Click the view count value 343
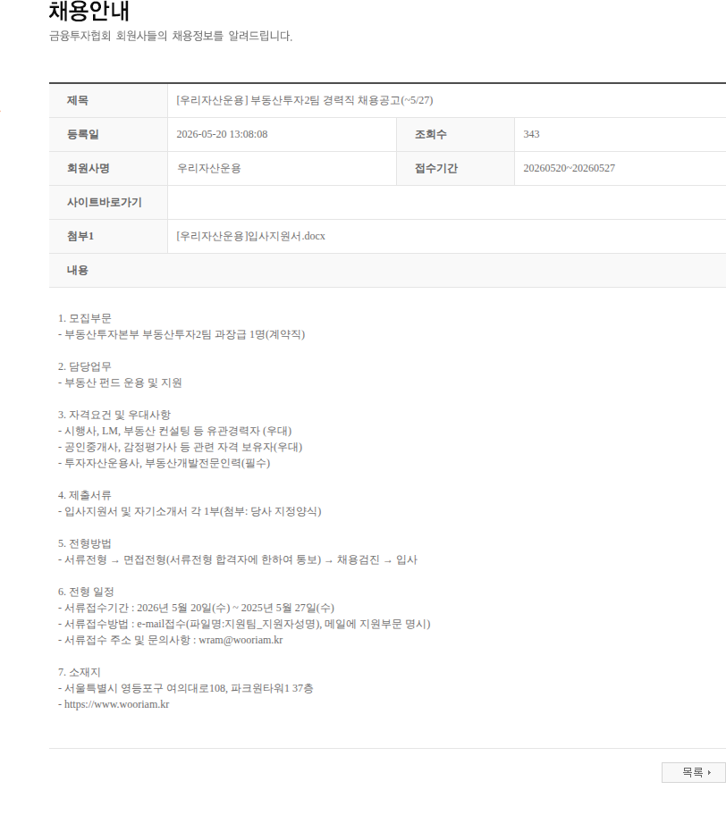 coord(531,134)
